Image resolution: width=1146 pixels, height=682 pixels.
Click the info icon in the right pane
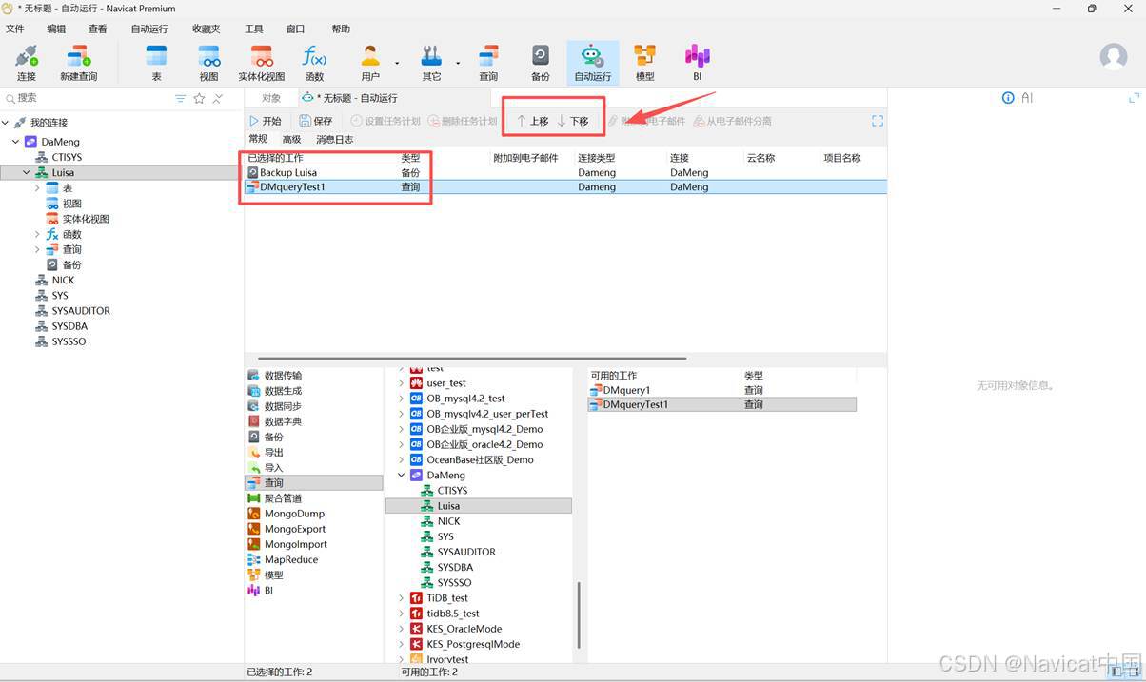tap(1008, 98)
